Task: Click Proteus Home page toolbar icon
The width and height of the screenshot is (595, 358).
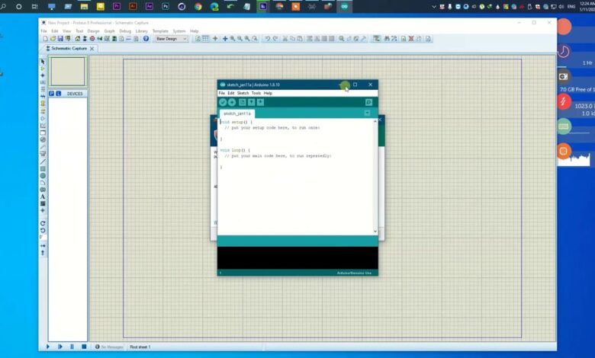Action: (78, 39)
